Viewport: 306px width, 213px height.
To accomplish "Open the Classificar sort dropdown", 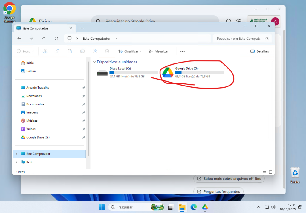I will (130, 51).
